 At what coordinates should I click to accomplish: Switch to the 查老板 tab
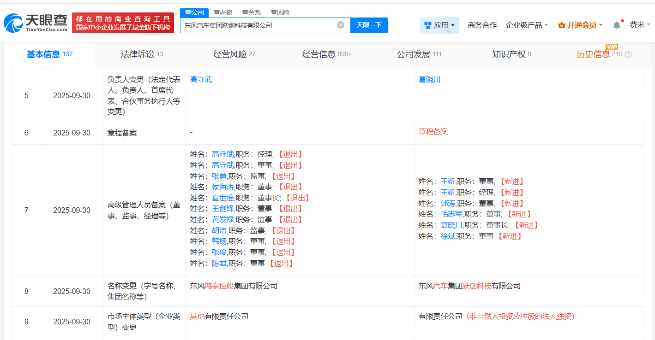point(223,12)
